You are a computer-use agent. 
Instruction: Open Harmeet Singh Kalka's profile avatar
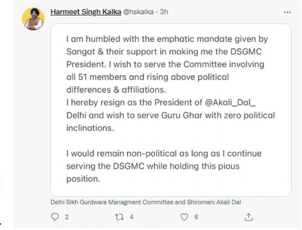33,19
